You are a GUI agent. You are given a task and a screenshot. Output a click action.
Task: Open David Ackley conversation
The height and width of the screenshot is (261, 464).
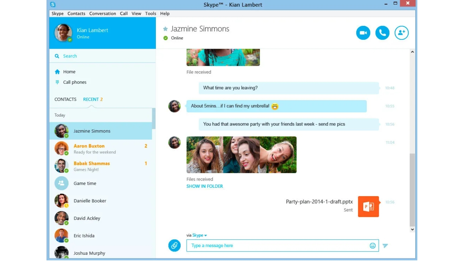[101, 218]
